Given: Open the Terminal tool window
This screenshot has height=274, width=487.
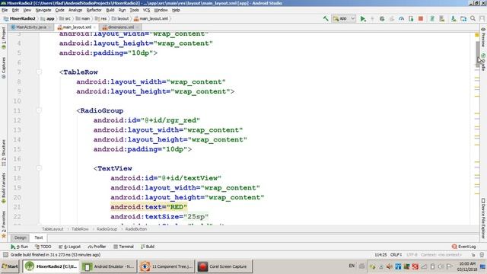Looking at the screenshot, I should pyautogui.click(x=123, y=247).
